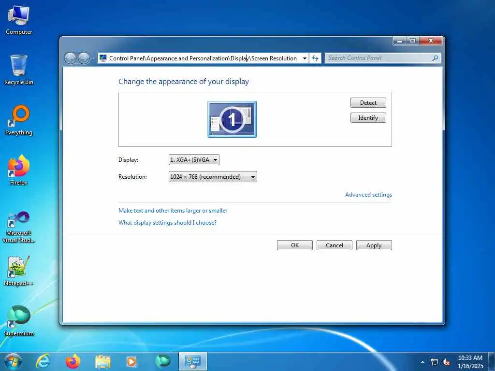Open Windows Media Player from the taskbar
The width and height of the screenshot is (495, 371).
point(132,362)
